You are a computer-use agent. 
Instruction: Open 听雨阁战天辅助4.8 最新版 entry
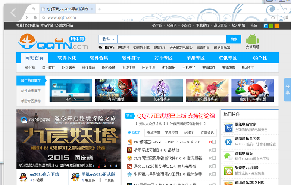[x=156, y=150]
